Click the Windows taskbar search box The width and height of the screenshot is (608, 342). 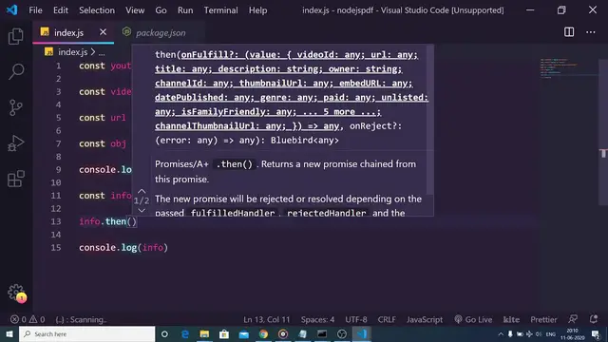pyautogui.click(x=86, y=333)
